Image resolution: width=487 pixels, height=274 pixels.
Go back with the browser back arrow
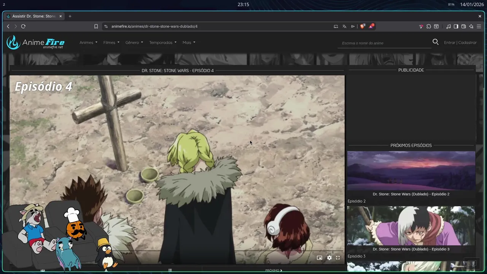coord(8,26)
